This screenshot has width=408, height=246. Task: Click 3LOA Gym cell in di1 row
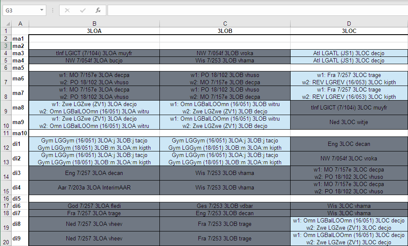point(94,144)
